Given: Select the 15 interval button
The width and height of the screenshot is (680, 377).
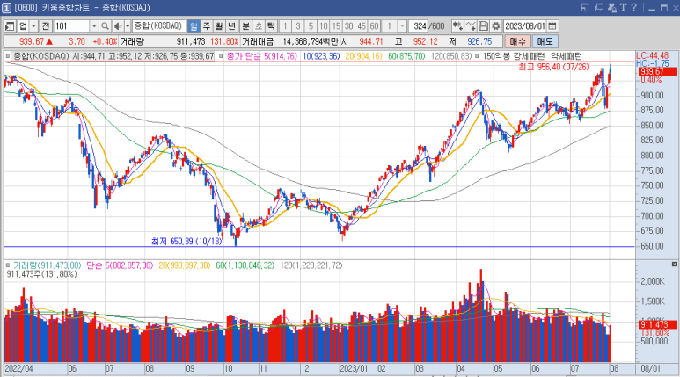Looking at the screenshot, I should click(336, 26).
